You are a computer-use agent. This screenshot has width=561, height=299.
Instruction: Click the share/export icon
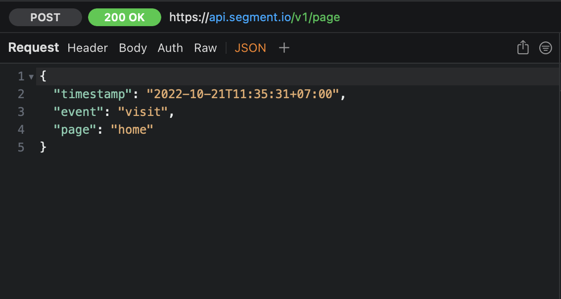(522, 47)
